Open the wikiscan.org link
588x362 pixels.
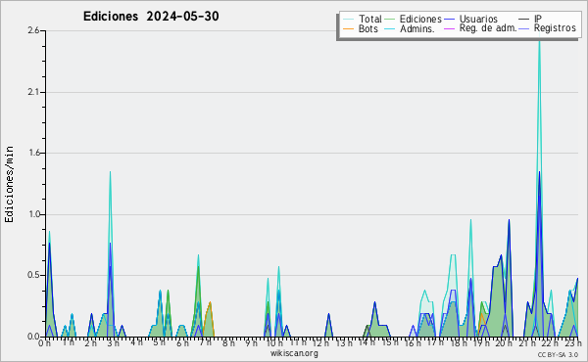click(294, 353)
